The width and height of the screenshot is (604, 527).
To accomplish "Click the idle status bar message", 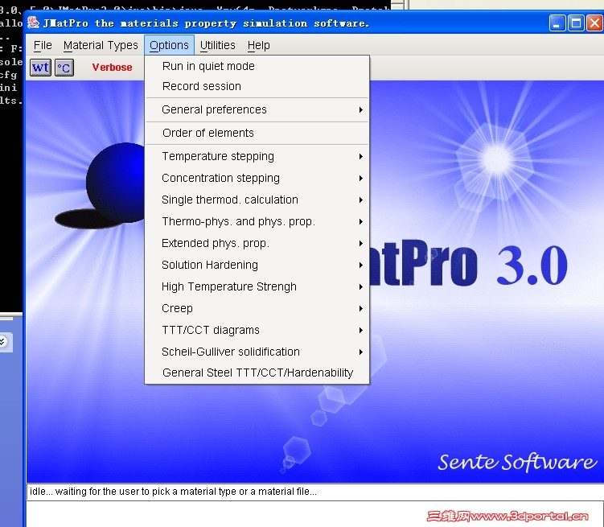I will pyautogui.click(x=173, y=492).
